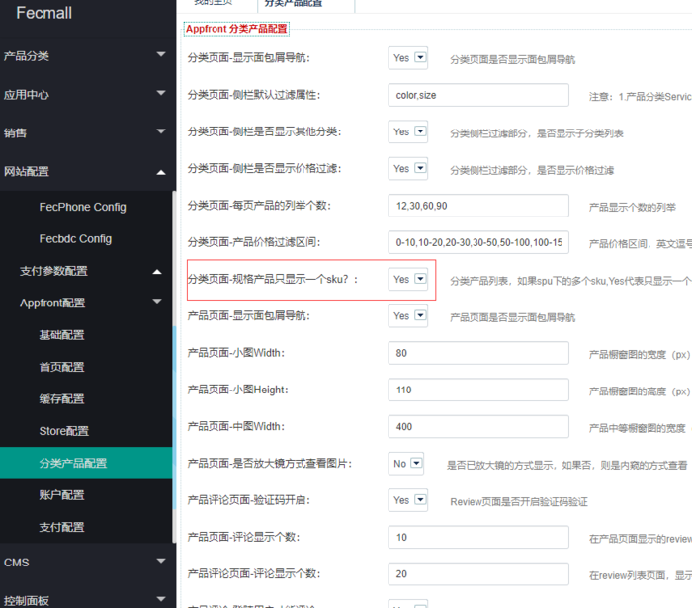Collapse the 网站配置 sidebar section
Viewport: 692px width, 608px height.
point(84,171)
